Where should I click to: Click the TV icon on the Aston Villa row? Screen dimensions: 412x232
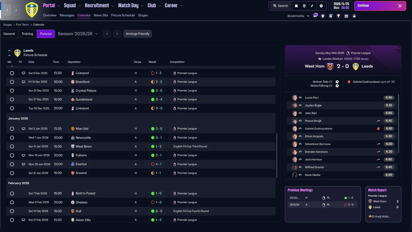click(23, 220)
